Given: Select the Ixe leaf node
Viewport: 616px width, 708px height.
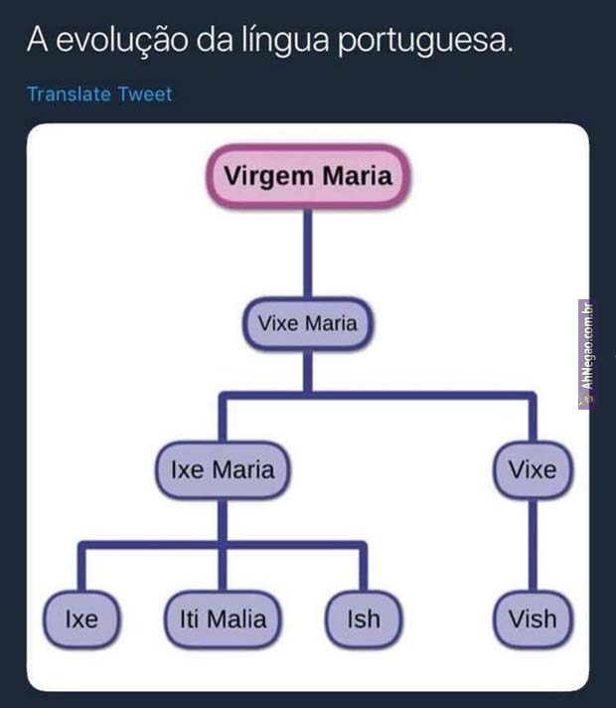Looking at the screenshot, I should coord(81,619).
